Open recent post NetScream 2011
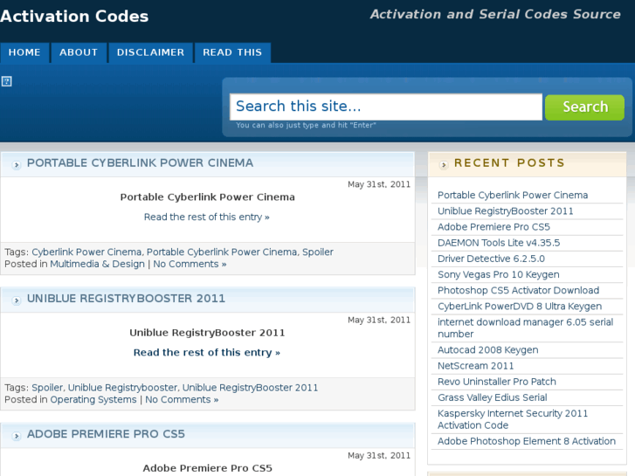Screen dimensions: 635x476 (x=475, y=366)
